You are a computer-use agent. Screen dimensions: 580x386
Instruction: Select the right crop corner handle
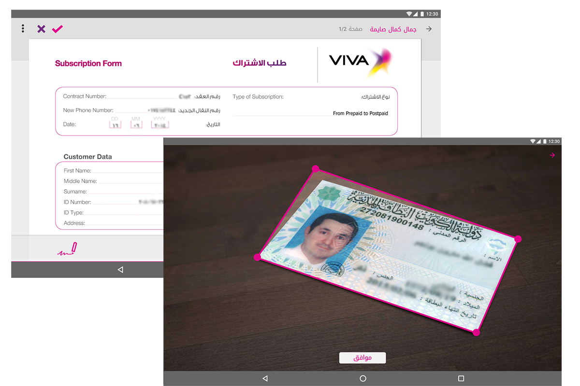click(x=518, y=239)
